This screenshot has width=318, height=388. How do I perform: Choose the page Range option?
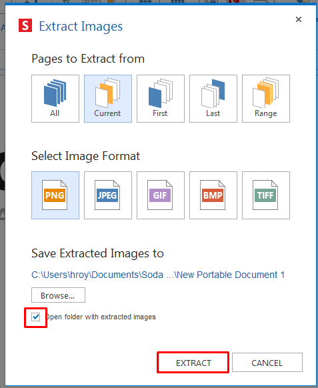(x=266, y=99)
